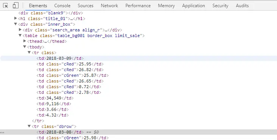Switch to the Audits tab
The height and width of the screenshot is (140, 277).
click(242, 6)
